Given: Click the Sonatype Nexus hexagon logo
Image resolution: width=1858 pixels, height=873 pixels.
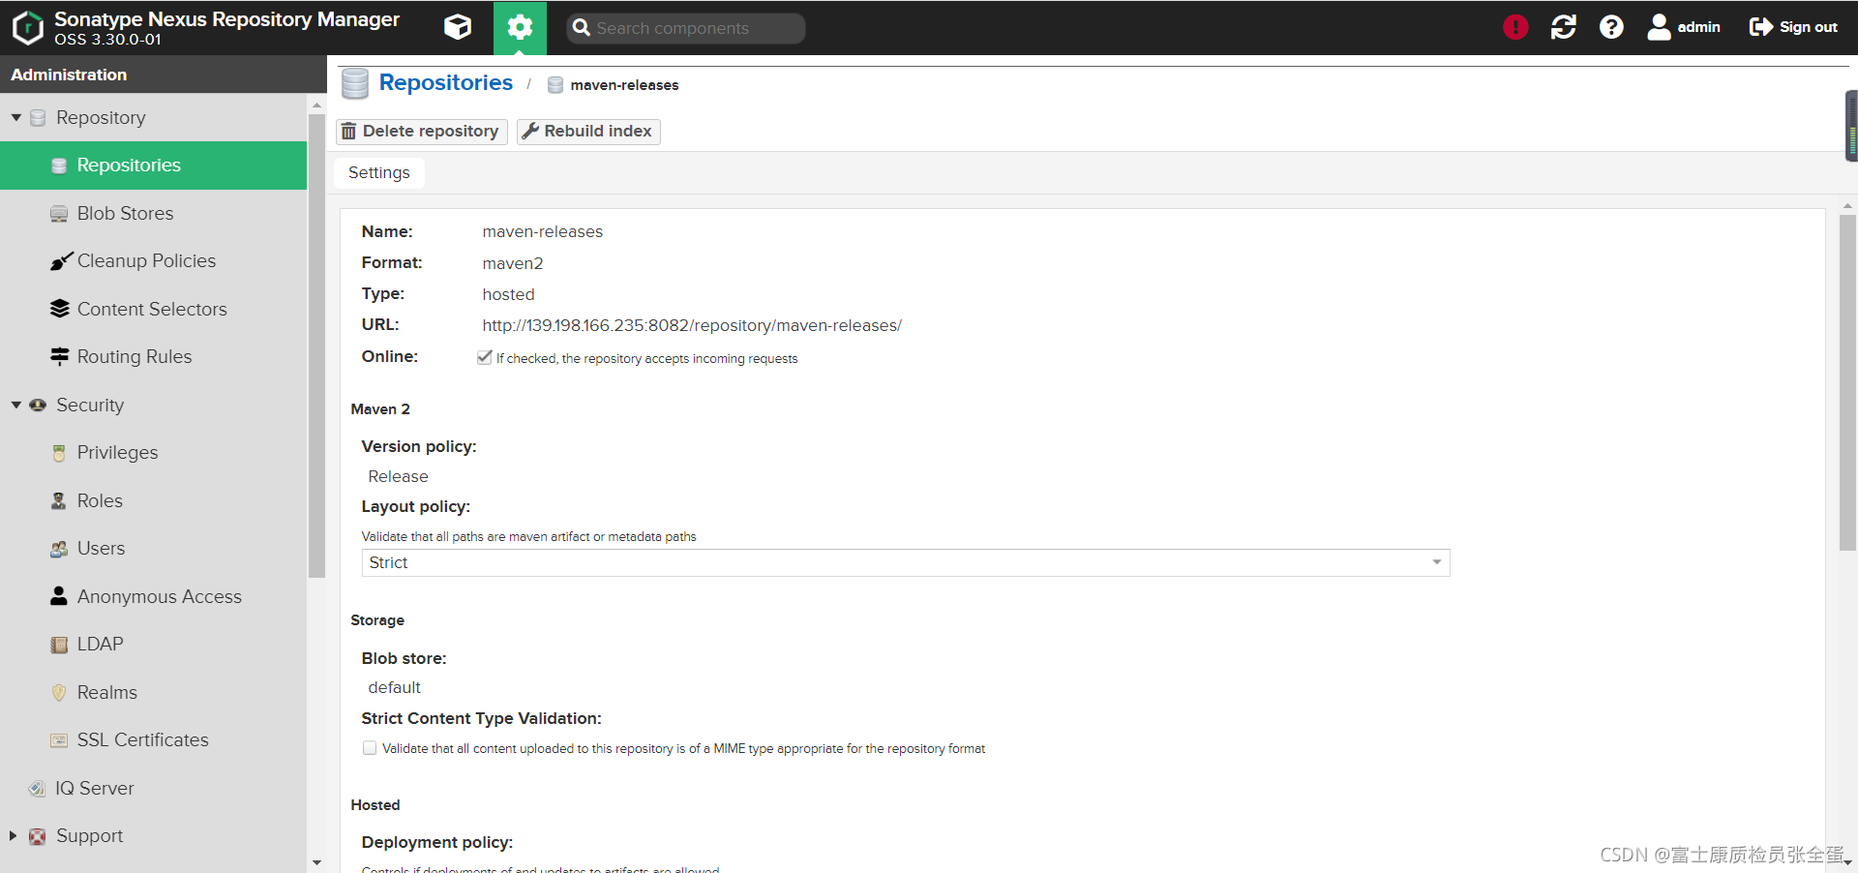Looking at the screenshot, I should click(x=28, y=28).
